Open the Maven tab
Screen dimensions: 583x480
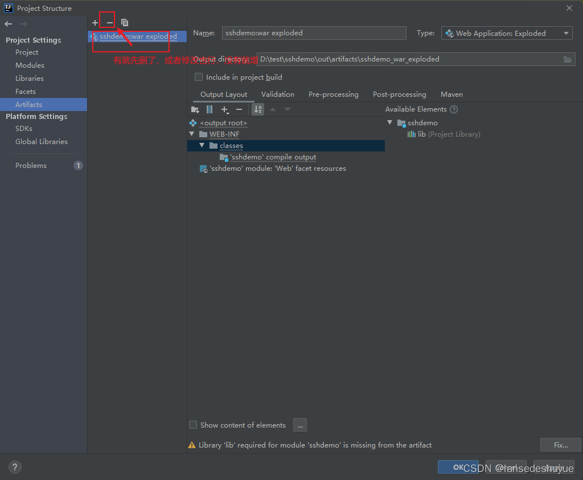451,95
